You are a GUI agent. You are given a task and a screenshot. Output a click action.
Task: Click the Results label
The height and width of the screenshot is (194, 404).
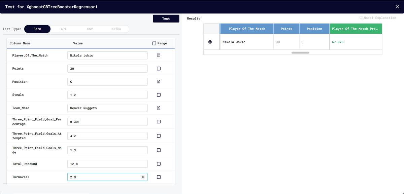point(194,18)
